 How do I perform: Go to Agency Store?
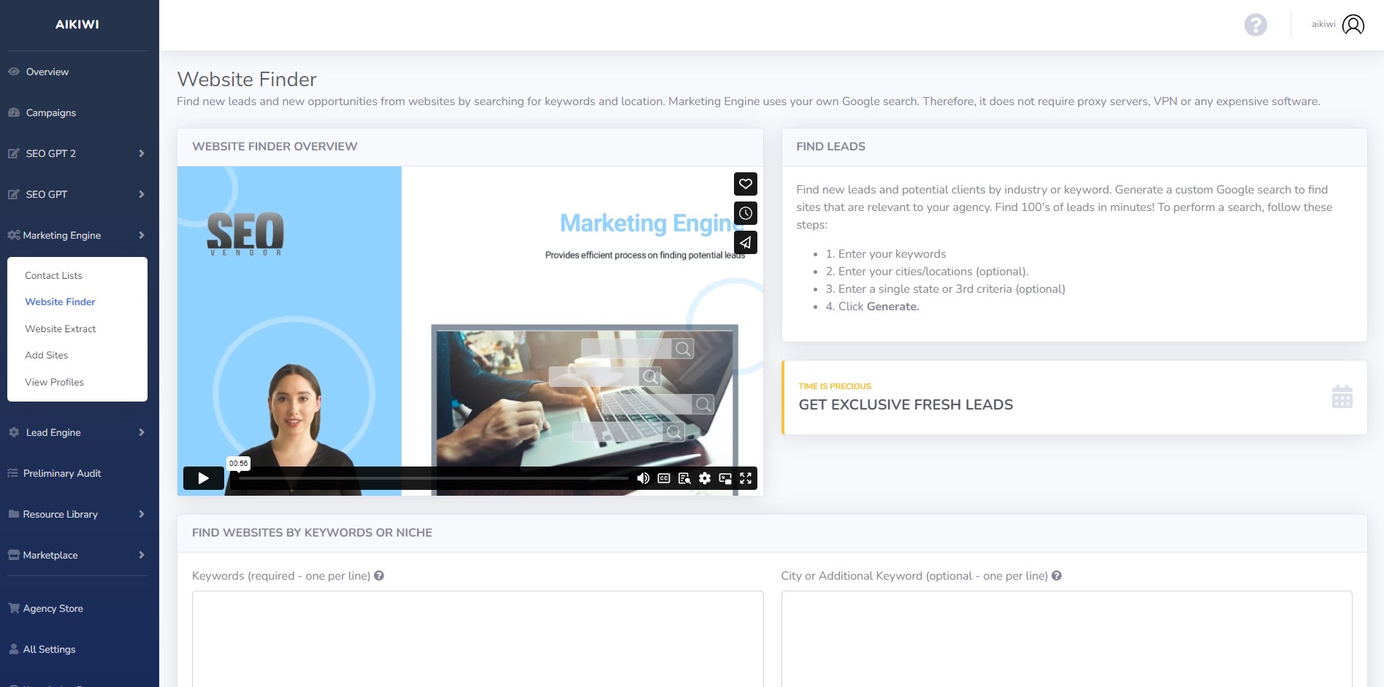click(x=53, y=608)
